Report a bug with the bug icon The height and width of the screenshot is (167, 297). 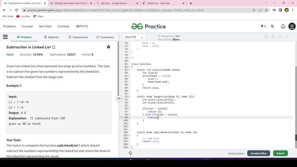pyautogui.click(x=108, y=47)
